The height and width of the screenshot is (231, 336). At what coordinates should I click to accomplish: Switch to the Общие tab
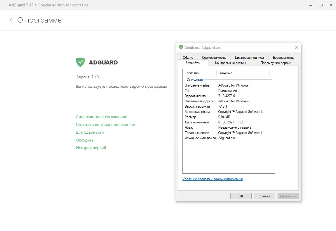point(188,57)
